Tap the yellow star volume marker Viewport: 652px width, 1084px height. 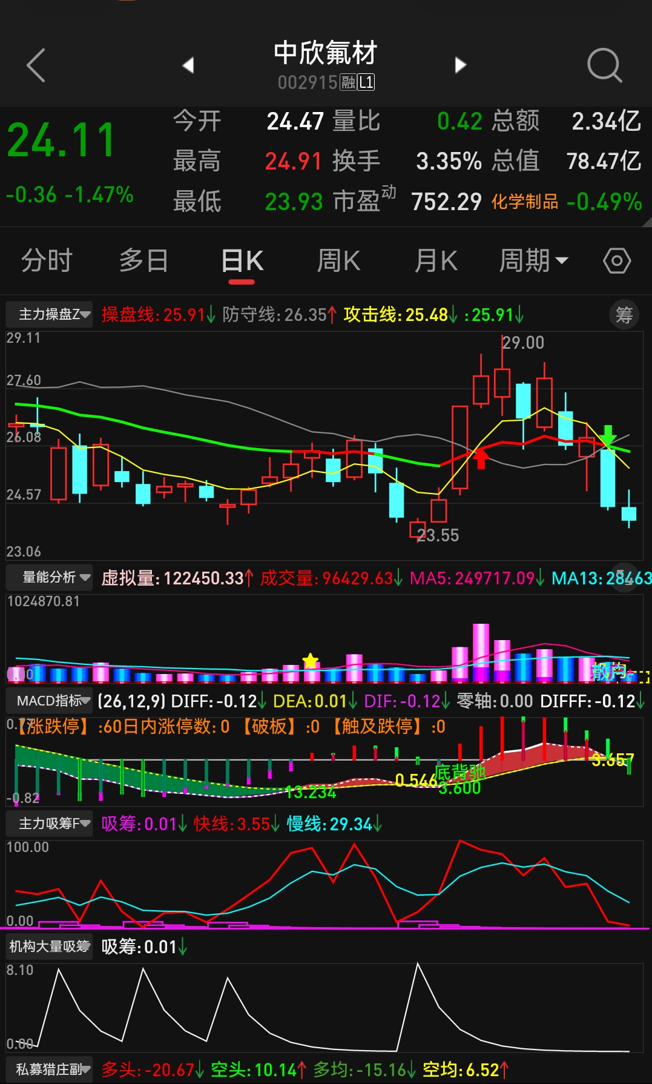click(311, 661)
